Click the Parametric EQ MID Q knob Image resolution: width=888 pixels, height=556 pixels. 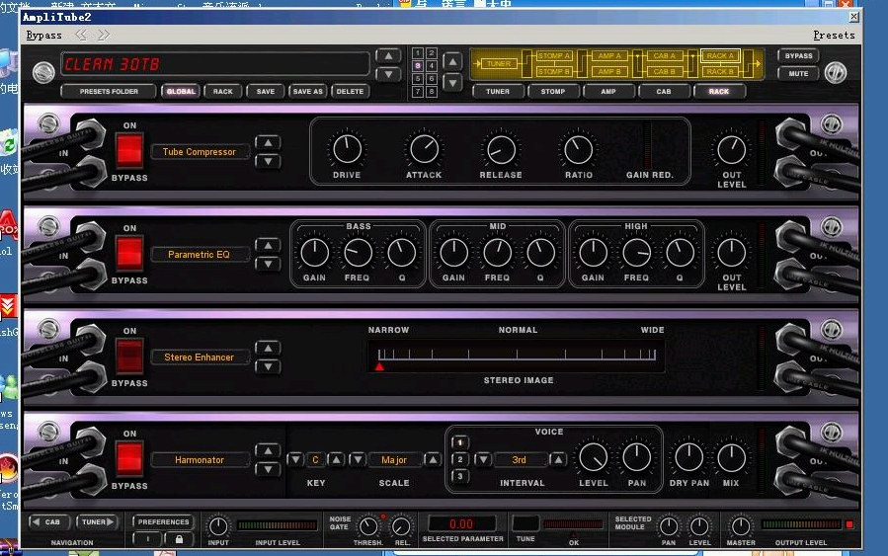(x=541, y=253)
